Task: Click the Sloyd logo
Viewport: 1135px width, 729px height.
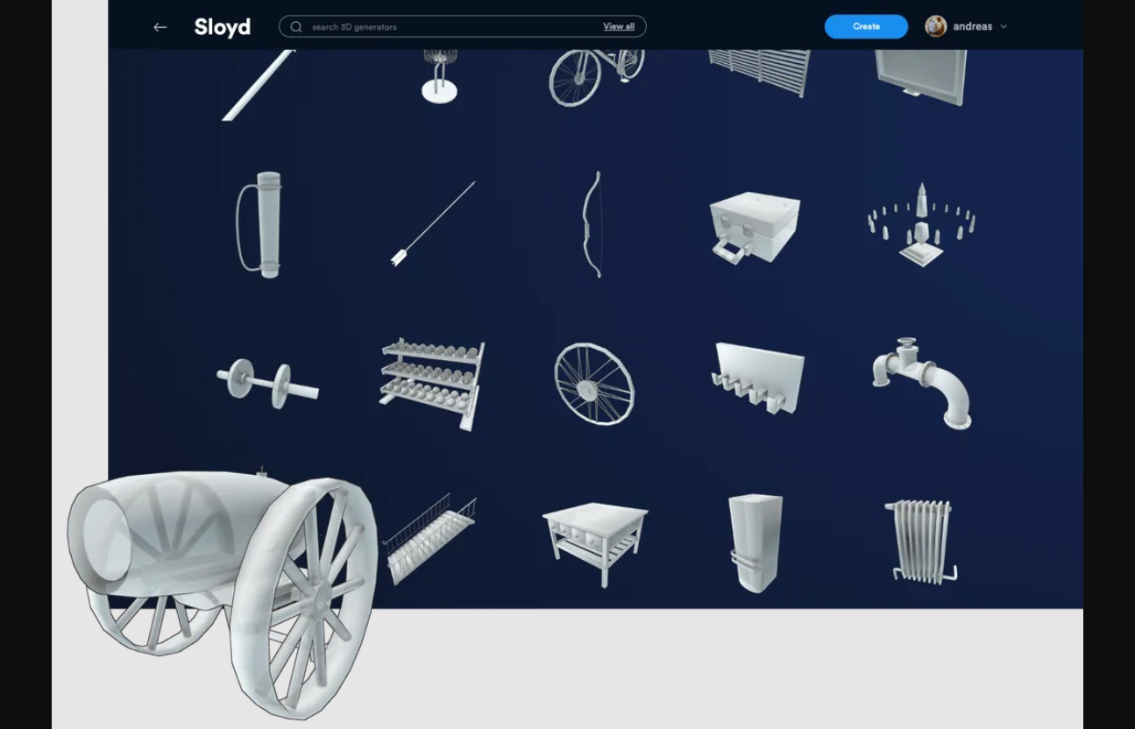Action: click(x=222, y=27)
